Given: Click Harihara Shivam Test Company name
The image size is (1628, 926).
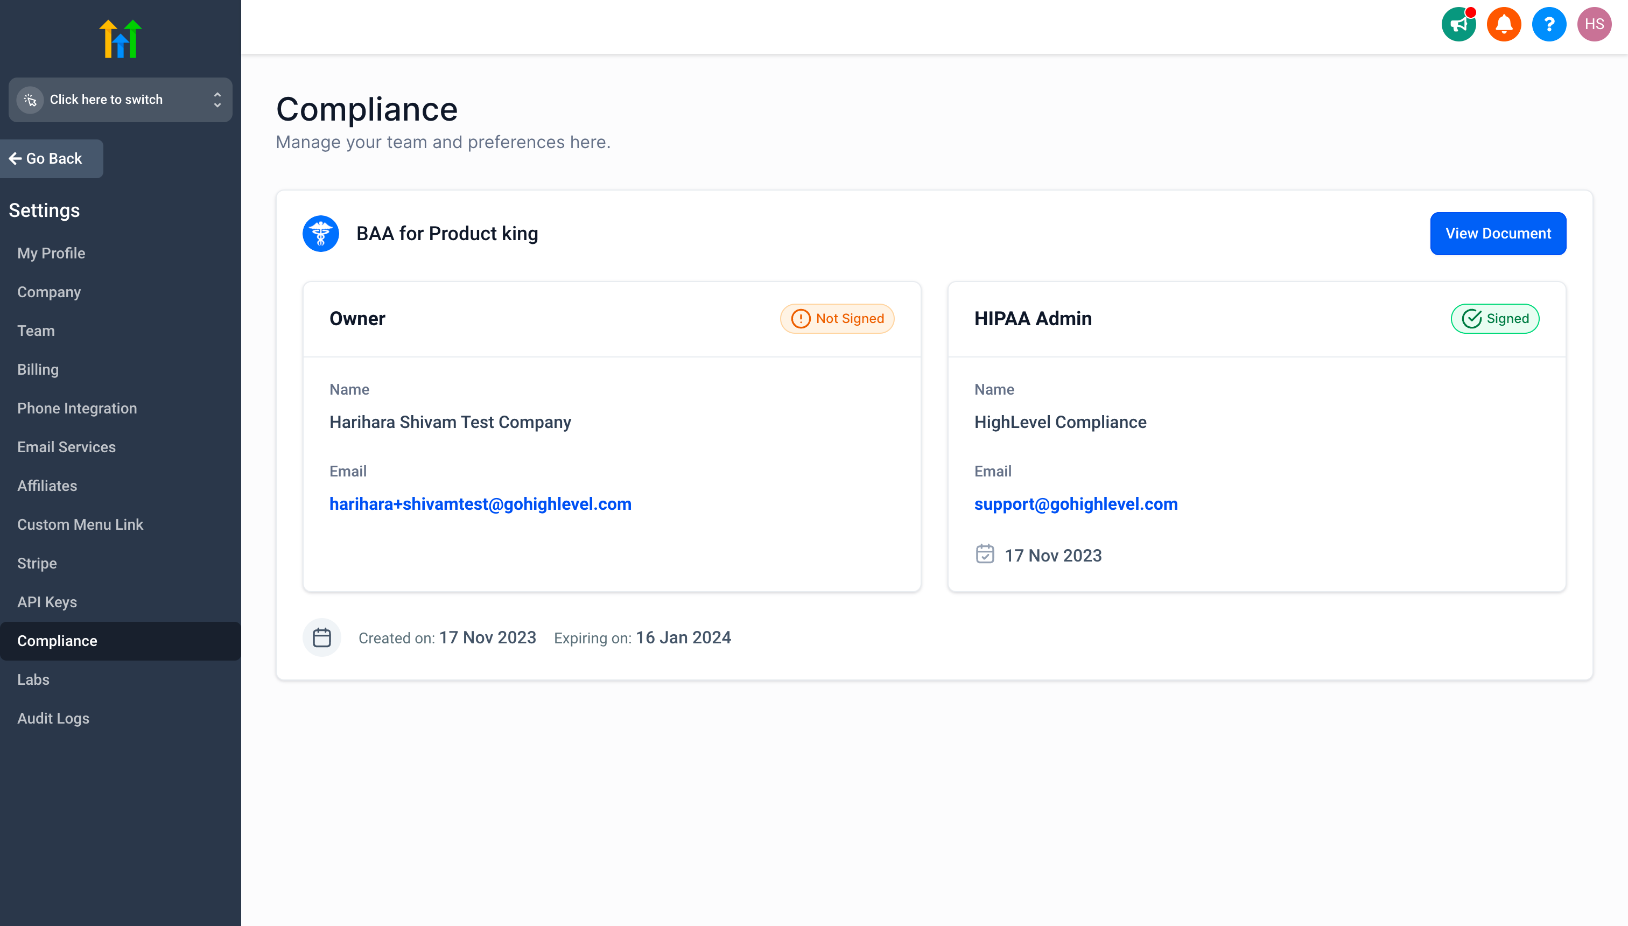Looking at the screenshot, I should [x=450, y=422].
